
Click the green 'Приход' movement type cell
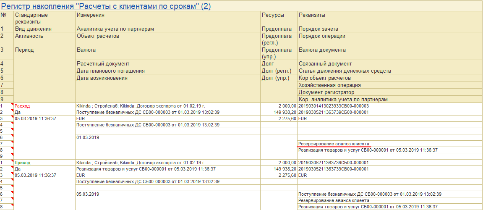44,163
